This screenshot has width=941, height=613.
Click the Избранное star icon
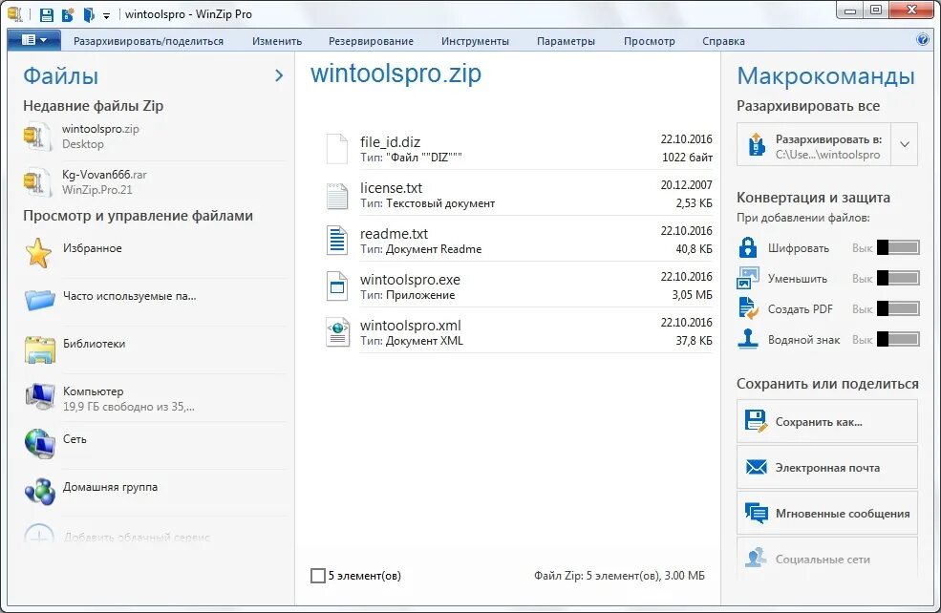coord(38,252)
